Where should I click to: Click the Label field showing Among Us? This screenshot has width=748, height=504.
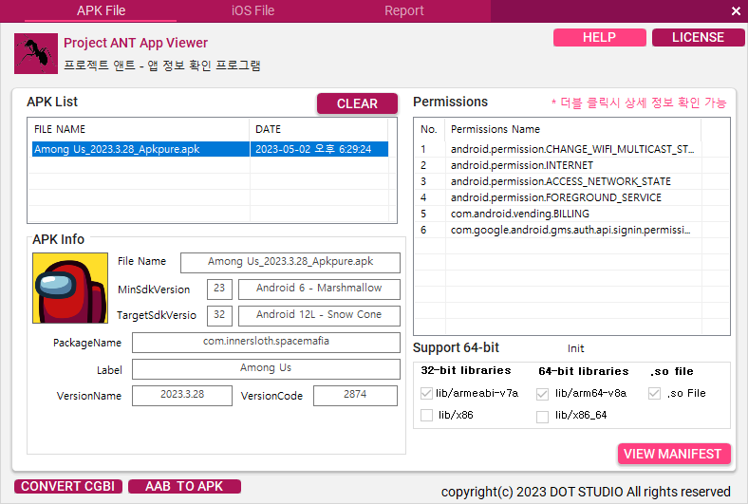point(266,369)
